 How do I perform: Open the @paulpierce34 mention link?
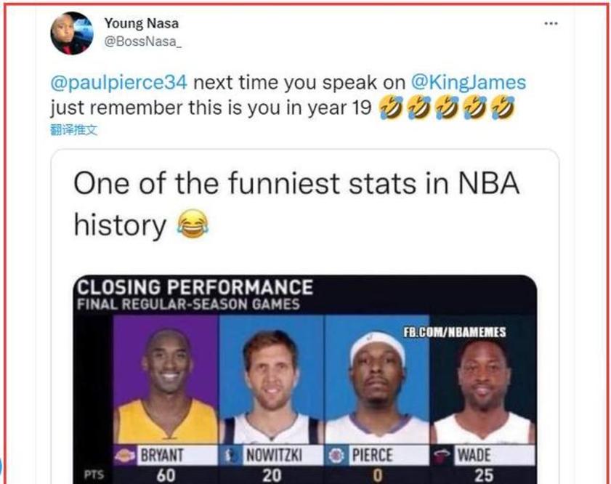[118, 82]
